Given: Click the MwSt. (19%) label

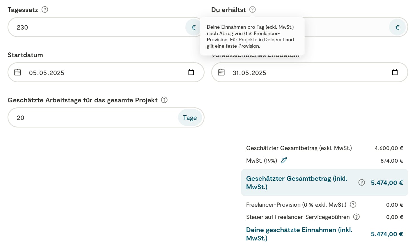Looking at the screenshot, I should point(262,161).
